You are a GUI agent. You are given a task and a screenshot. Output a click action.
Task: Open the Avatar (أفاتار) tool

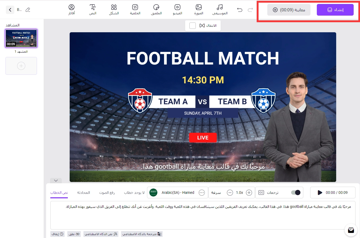[x=72, y=10]
